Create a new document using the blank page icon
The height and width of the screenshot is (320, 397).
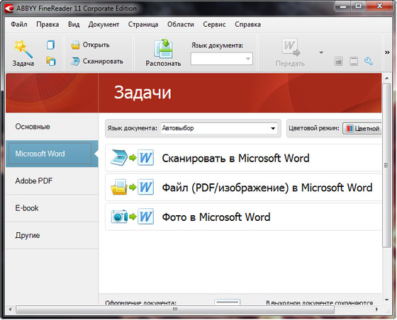50,45
